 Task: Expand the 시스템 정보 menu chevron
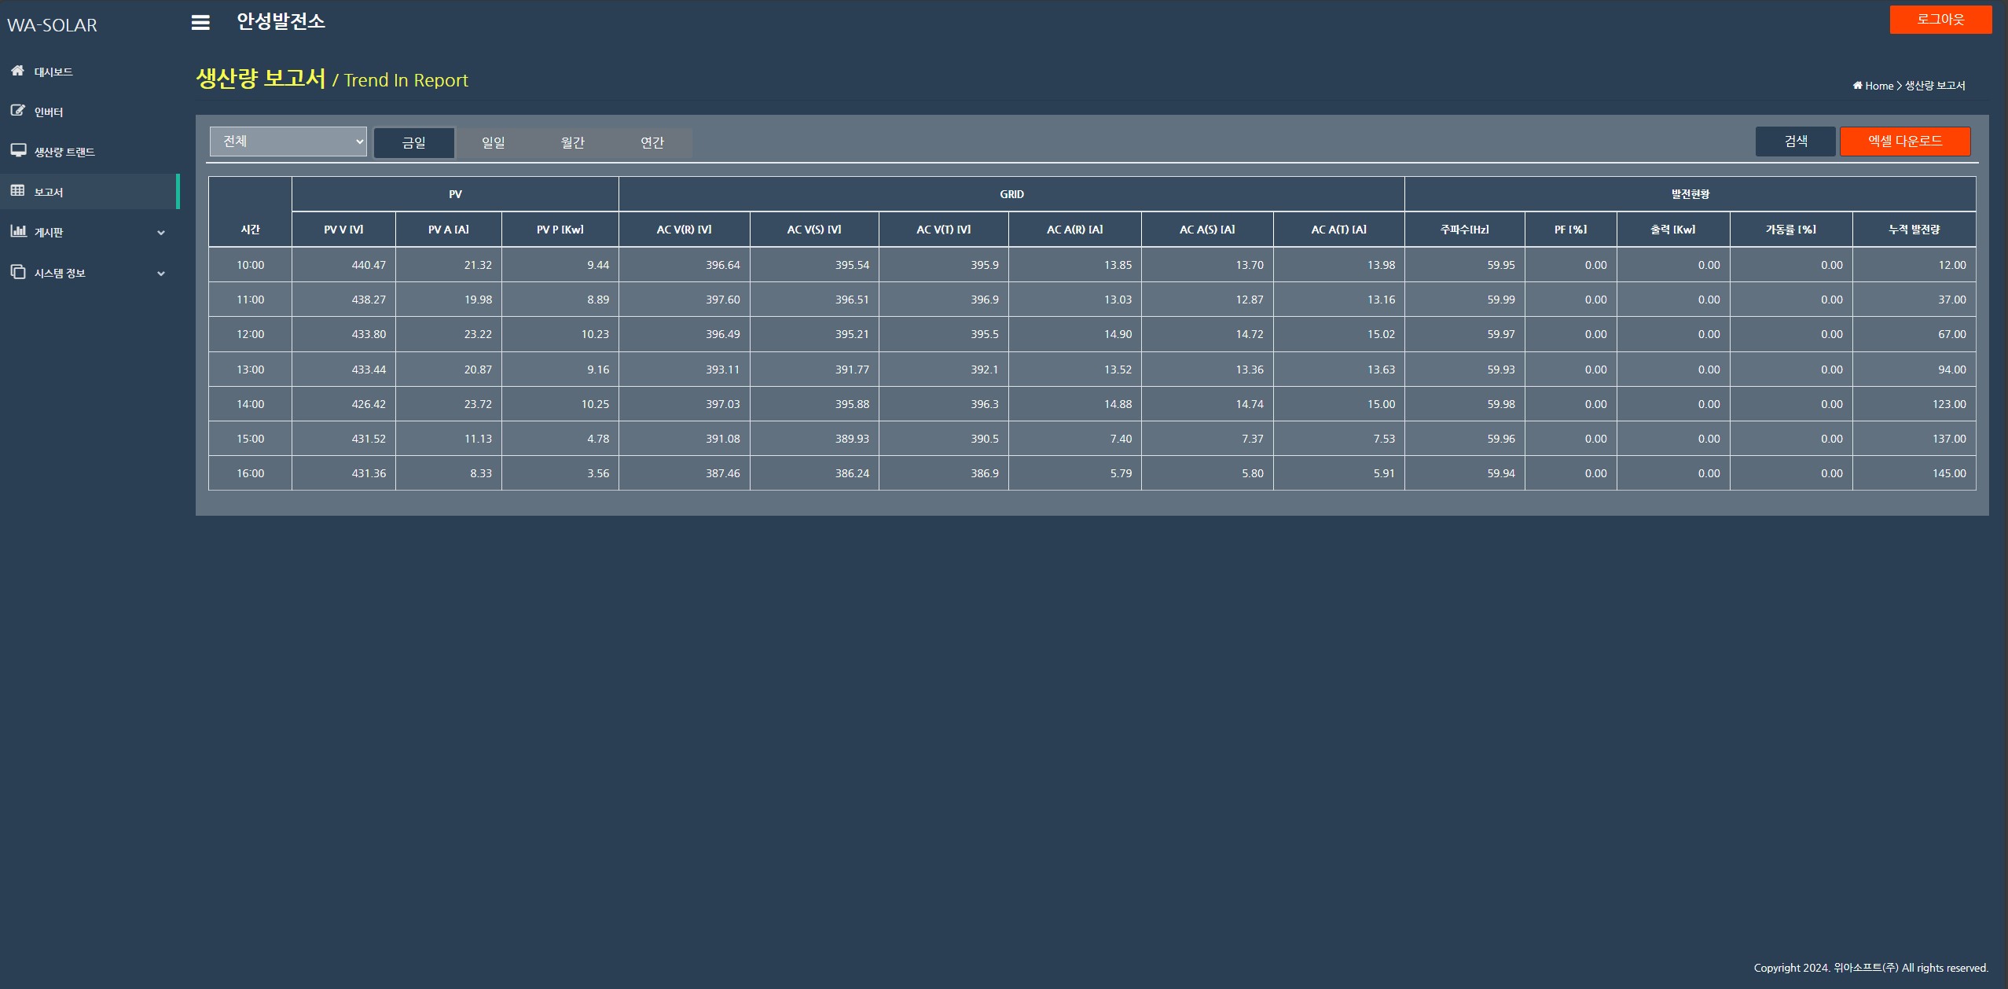pyautogui.click(x=161, y=274)
